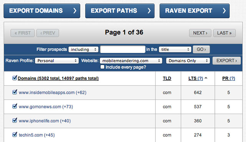Image resolution: width=246 pixels, height=142 pixels.
Task: Go to the first page
Action: pyautogui.click(x=23, y=33)
